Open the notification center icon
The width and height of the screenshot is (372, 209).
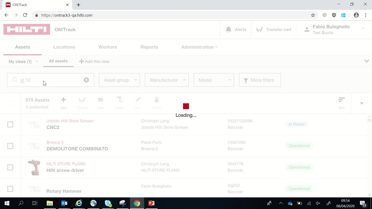point(363,203)
